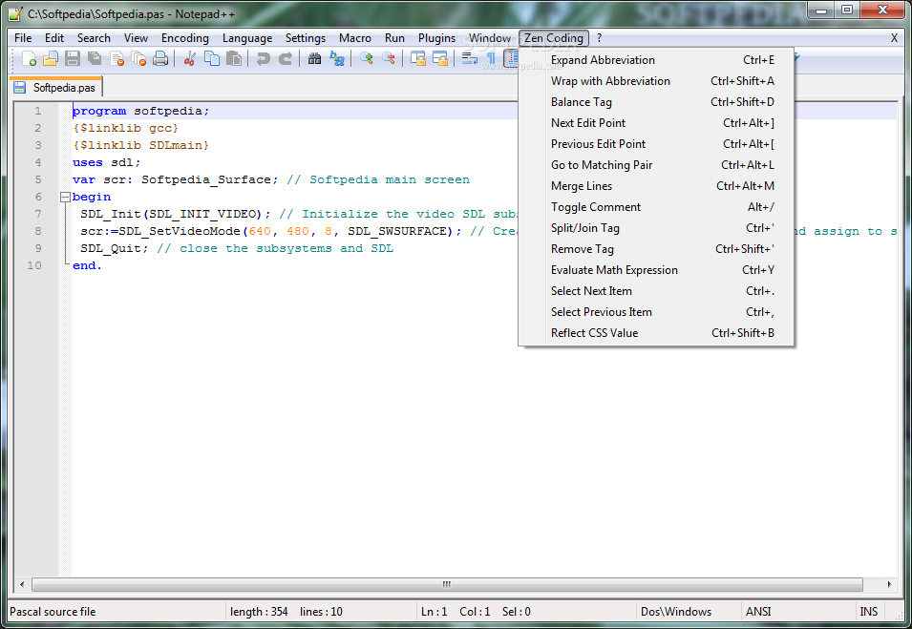Click the Zoom Out magnifier icon
The height and width of the screenshot is (629, 912).
388,59
